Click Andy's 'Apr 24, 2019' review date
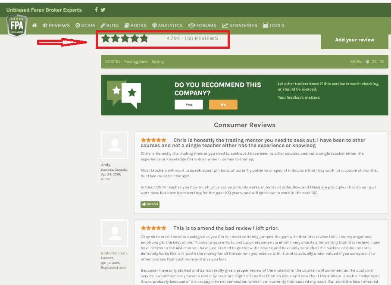Image resolution: width=391 pixels, height=285 pixels. 111,174
